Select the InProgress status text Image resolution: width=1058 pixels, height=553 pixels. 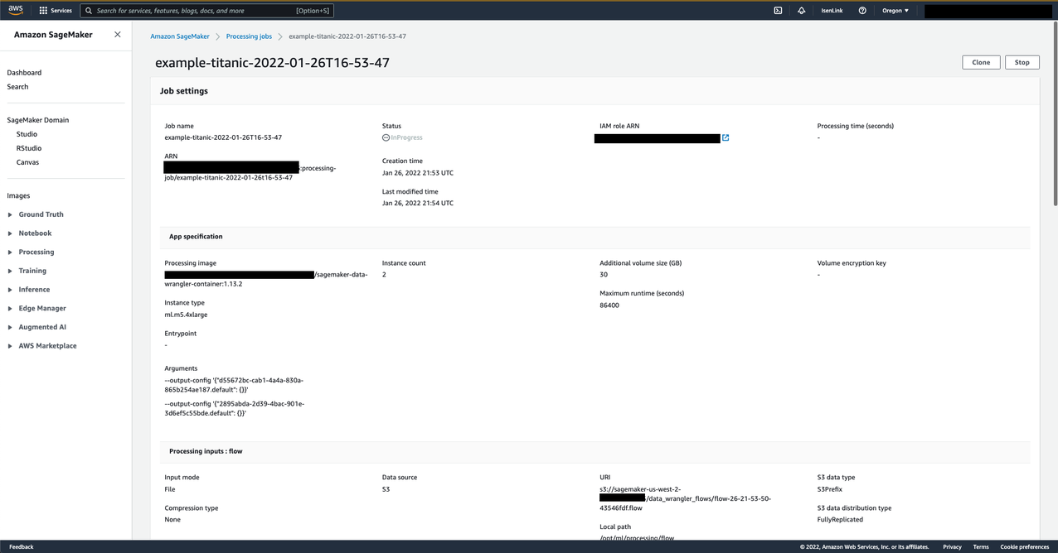(x=406, y=137)
